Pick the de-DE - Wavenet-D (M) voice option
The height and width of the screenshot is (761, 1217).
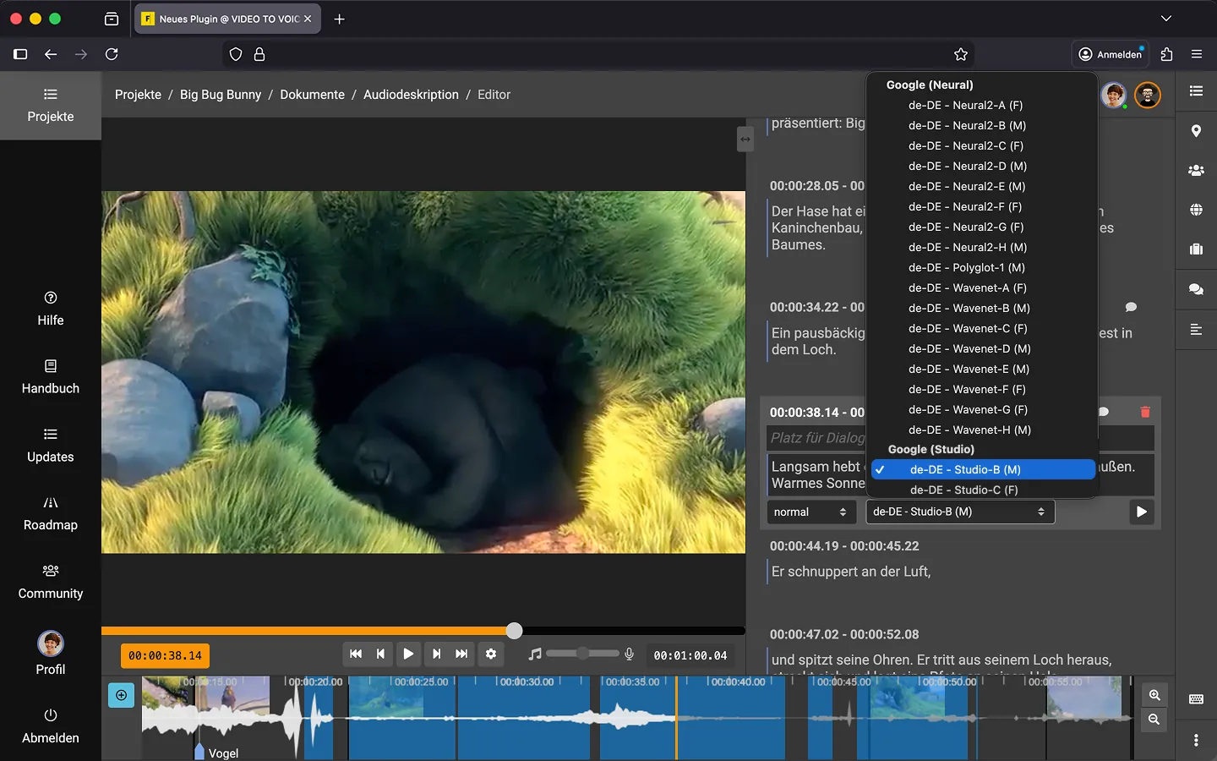(x=969, y=349)
